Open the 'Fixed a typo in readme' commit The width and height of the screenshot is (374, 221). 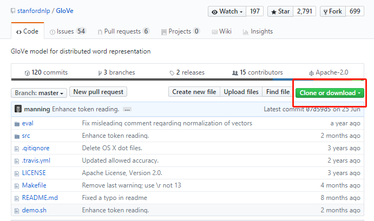[115, 198]
